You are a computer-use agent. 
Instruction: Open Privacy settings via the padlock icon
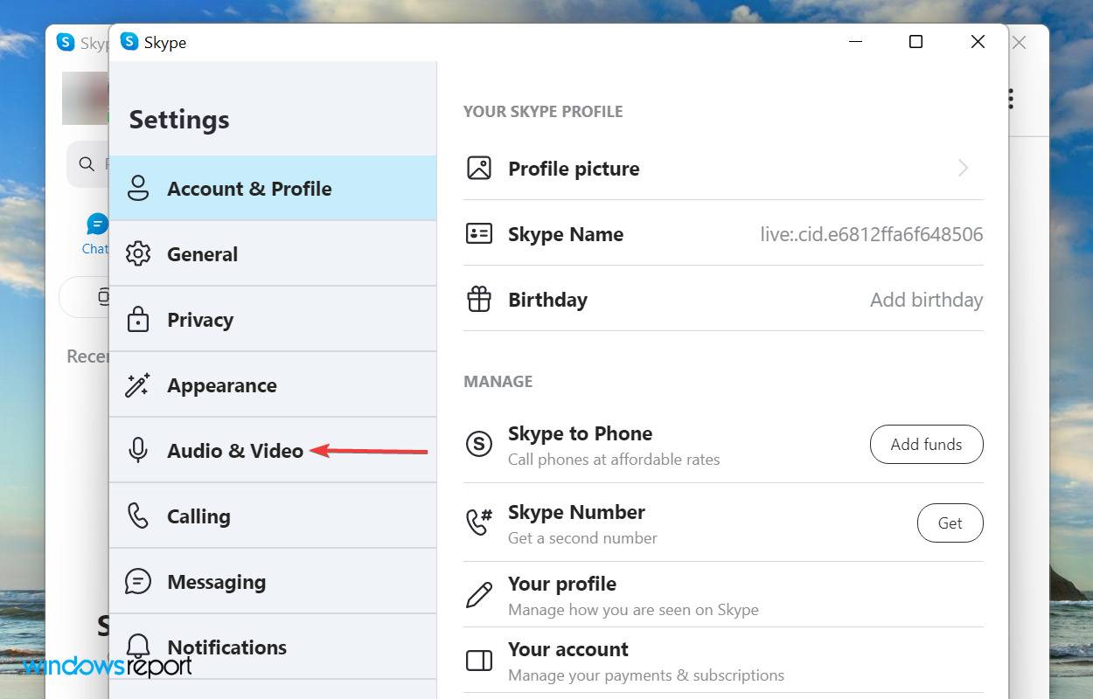pyautogui.click(x=138, y=319)
